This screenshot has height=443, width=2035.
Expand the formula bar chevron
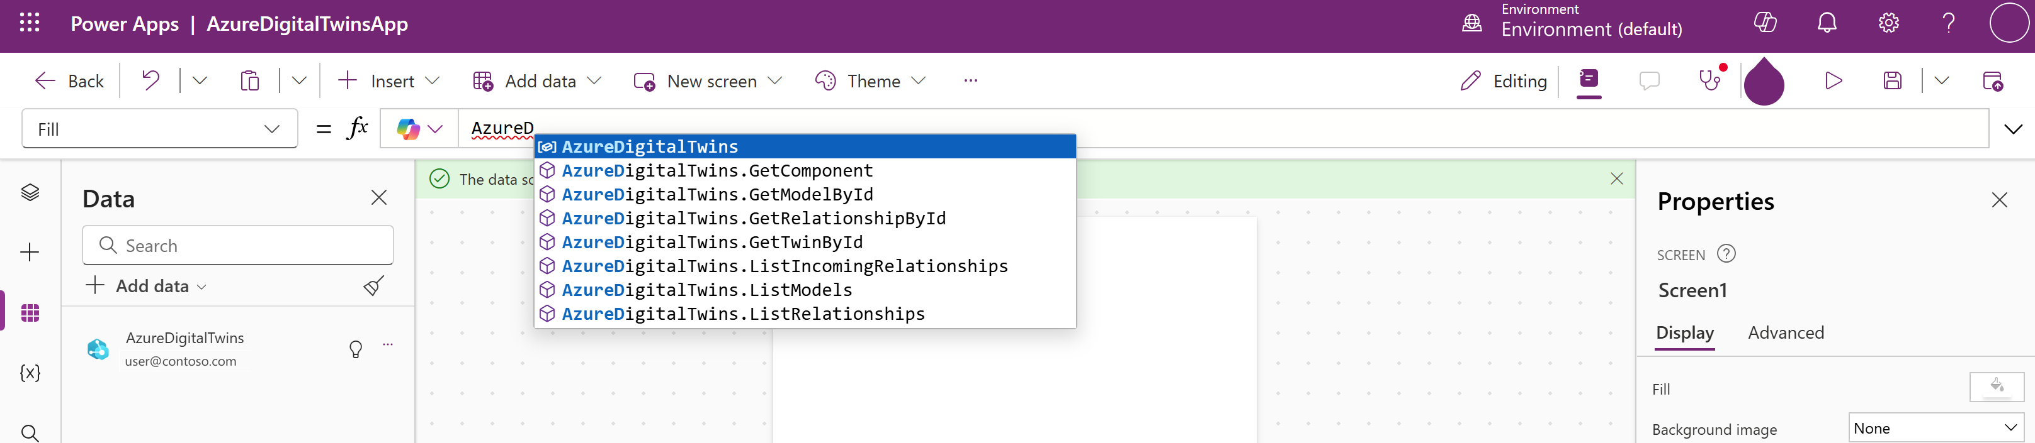coord(2013,128)
